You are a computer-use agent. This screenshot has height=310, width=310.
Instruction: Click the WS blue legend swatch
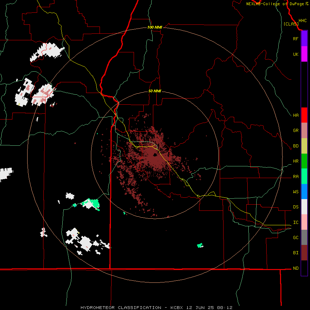point(304,192)
